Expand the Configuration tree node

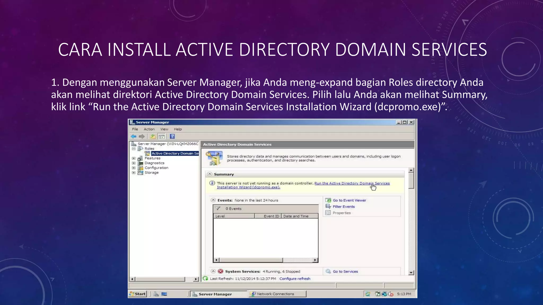tap(134, 168)
